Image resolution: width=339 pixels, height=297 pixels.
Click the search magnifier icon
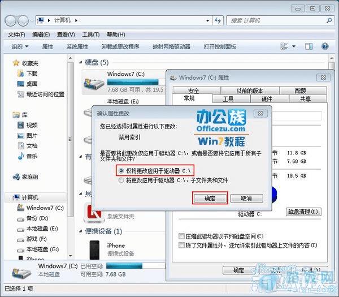pyautogui.click(x=329, y=20)
